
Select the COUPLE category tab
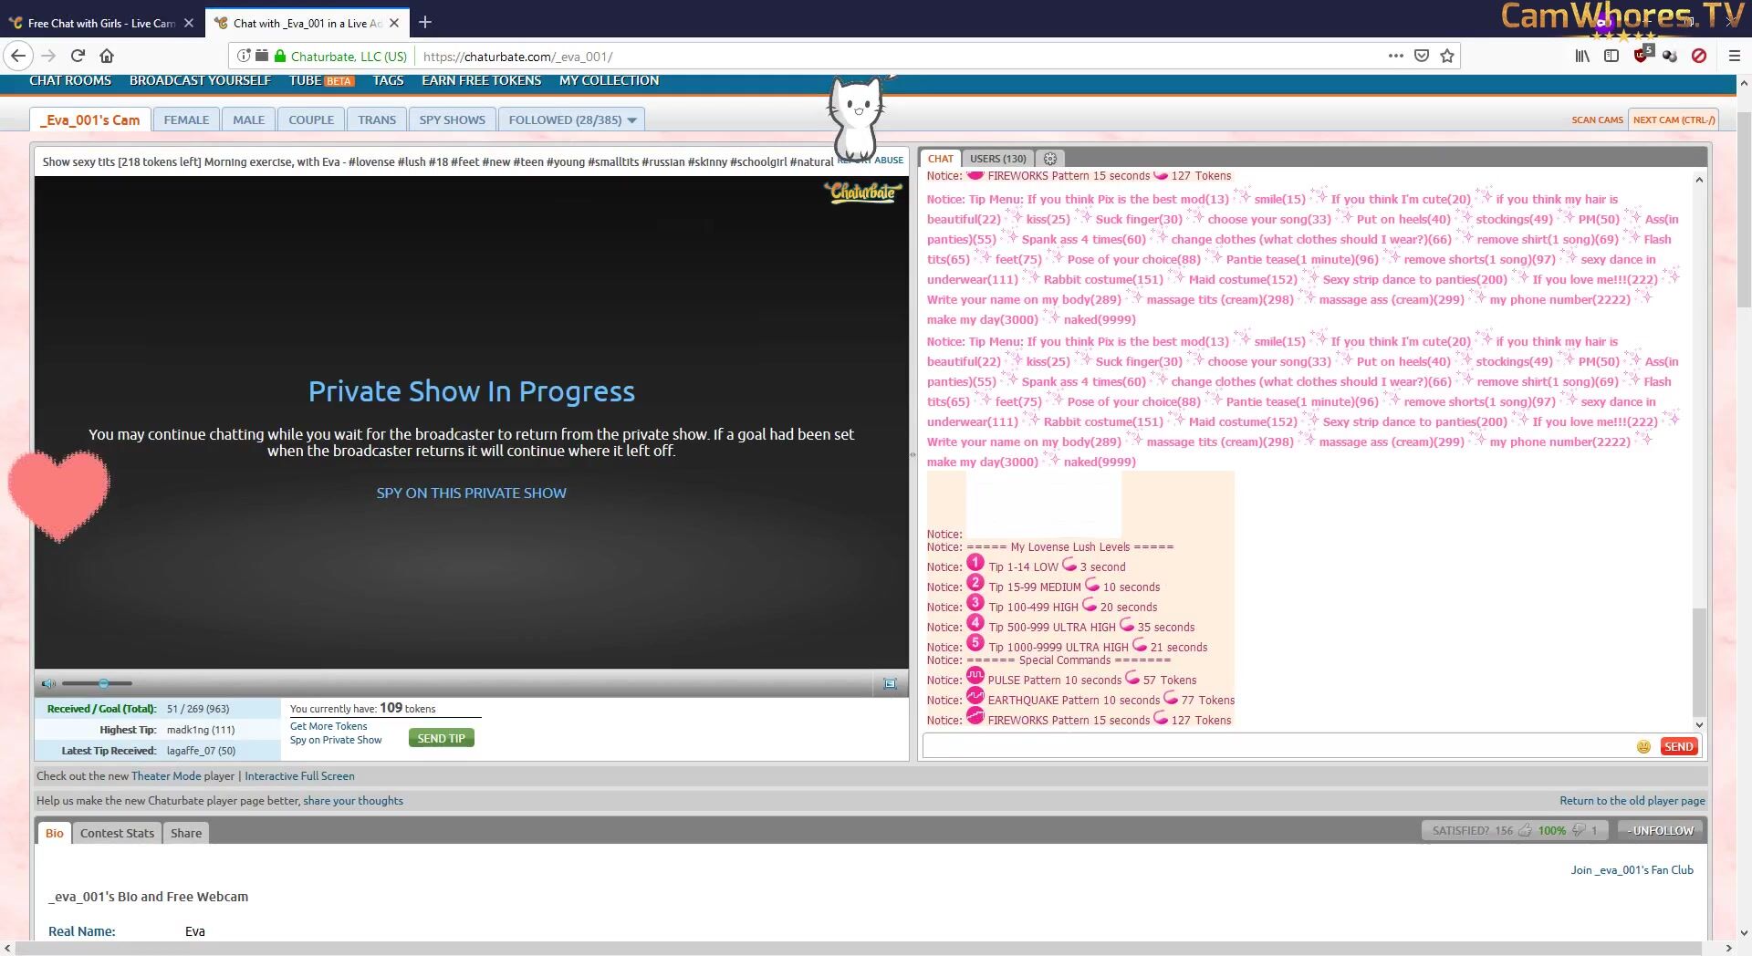pyautogui.click(x=311, y=119)
